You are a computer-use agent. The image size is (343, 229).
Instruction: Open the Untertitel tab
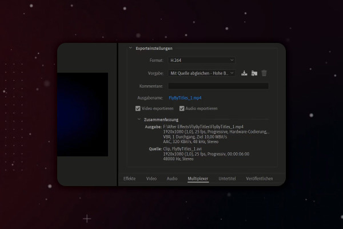228,179
